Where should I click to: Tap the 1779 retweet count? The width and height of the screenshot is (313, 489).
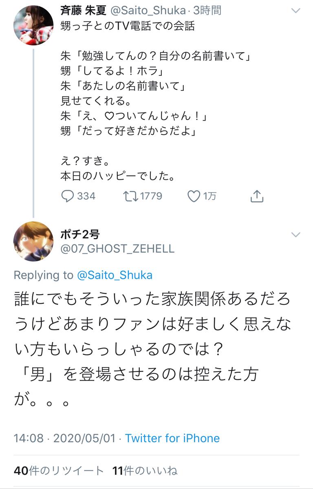[x=151, y=196]
